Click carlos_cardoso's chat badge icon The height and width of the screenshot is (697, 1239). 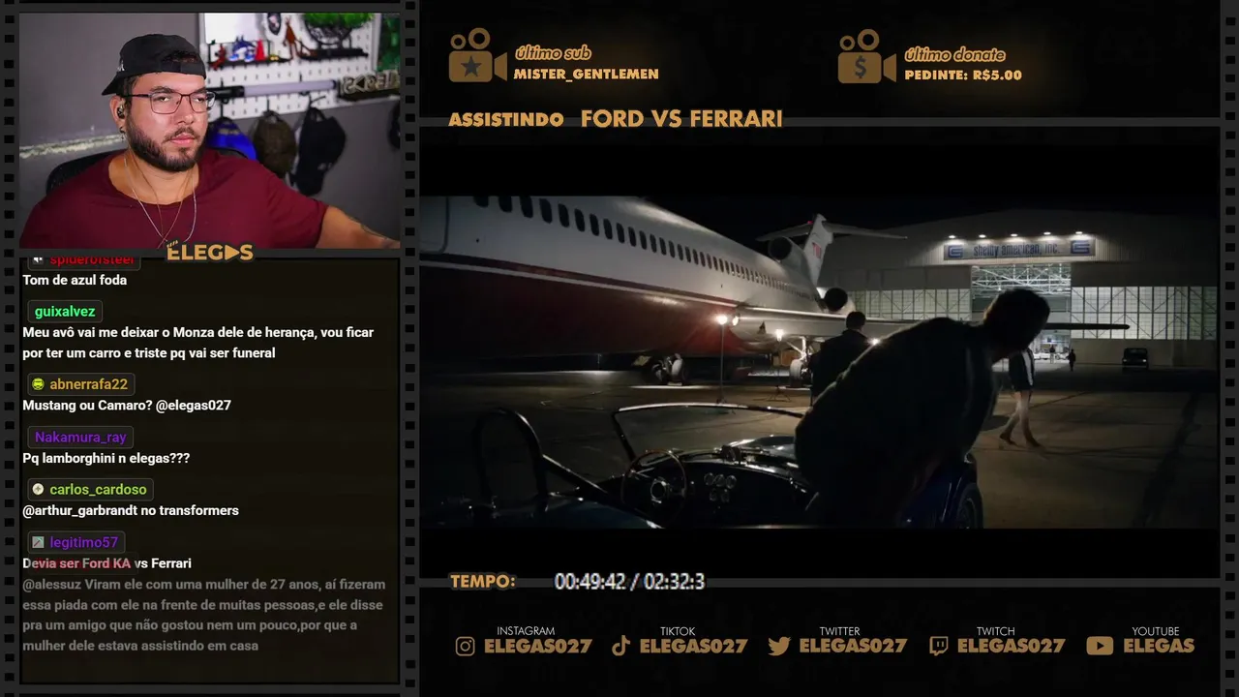pyautogui.click(x=38, y=490)
